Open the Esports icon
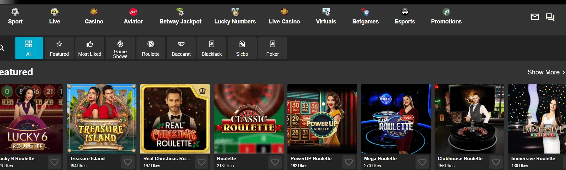 [405, 12]
